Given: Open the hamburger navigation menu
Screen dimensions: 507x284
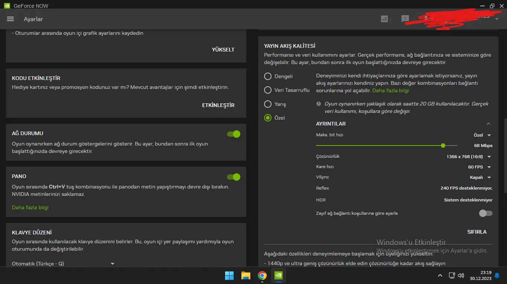Looking at the screenshot, I should tap(10, 19).
